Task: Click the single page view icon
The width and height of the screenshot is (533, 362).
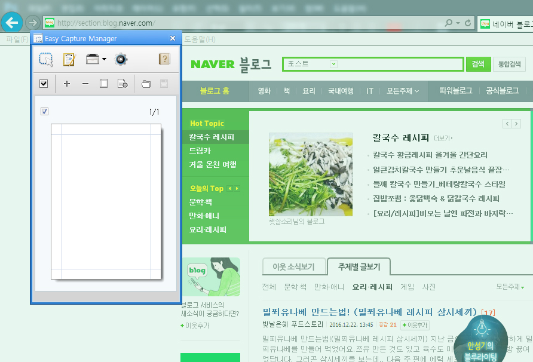Action: click(103, 83)
